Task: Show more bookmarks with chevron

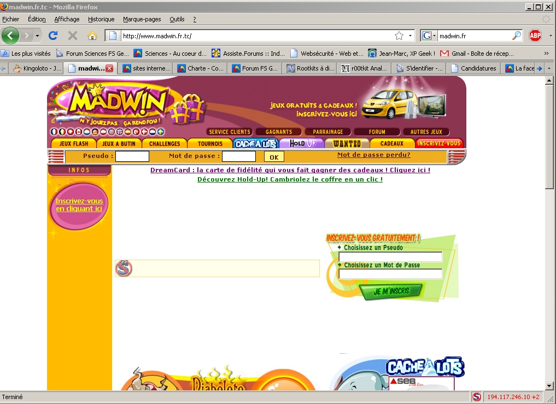Action: point(546,54)
